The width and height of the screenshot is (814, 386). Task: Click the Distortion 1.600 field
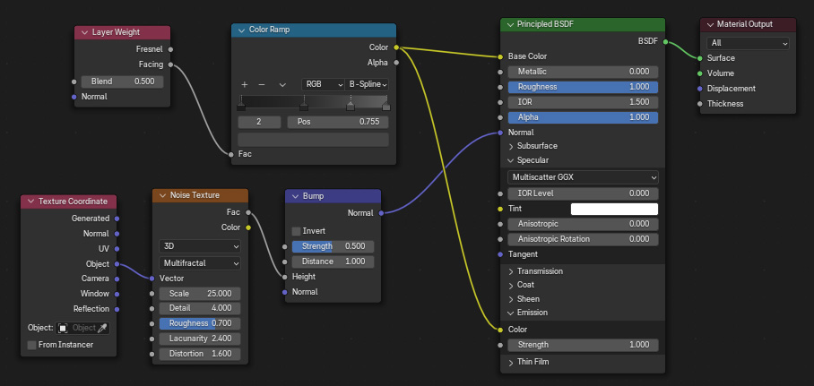point(200,354)
